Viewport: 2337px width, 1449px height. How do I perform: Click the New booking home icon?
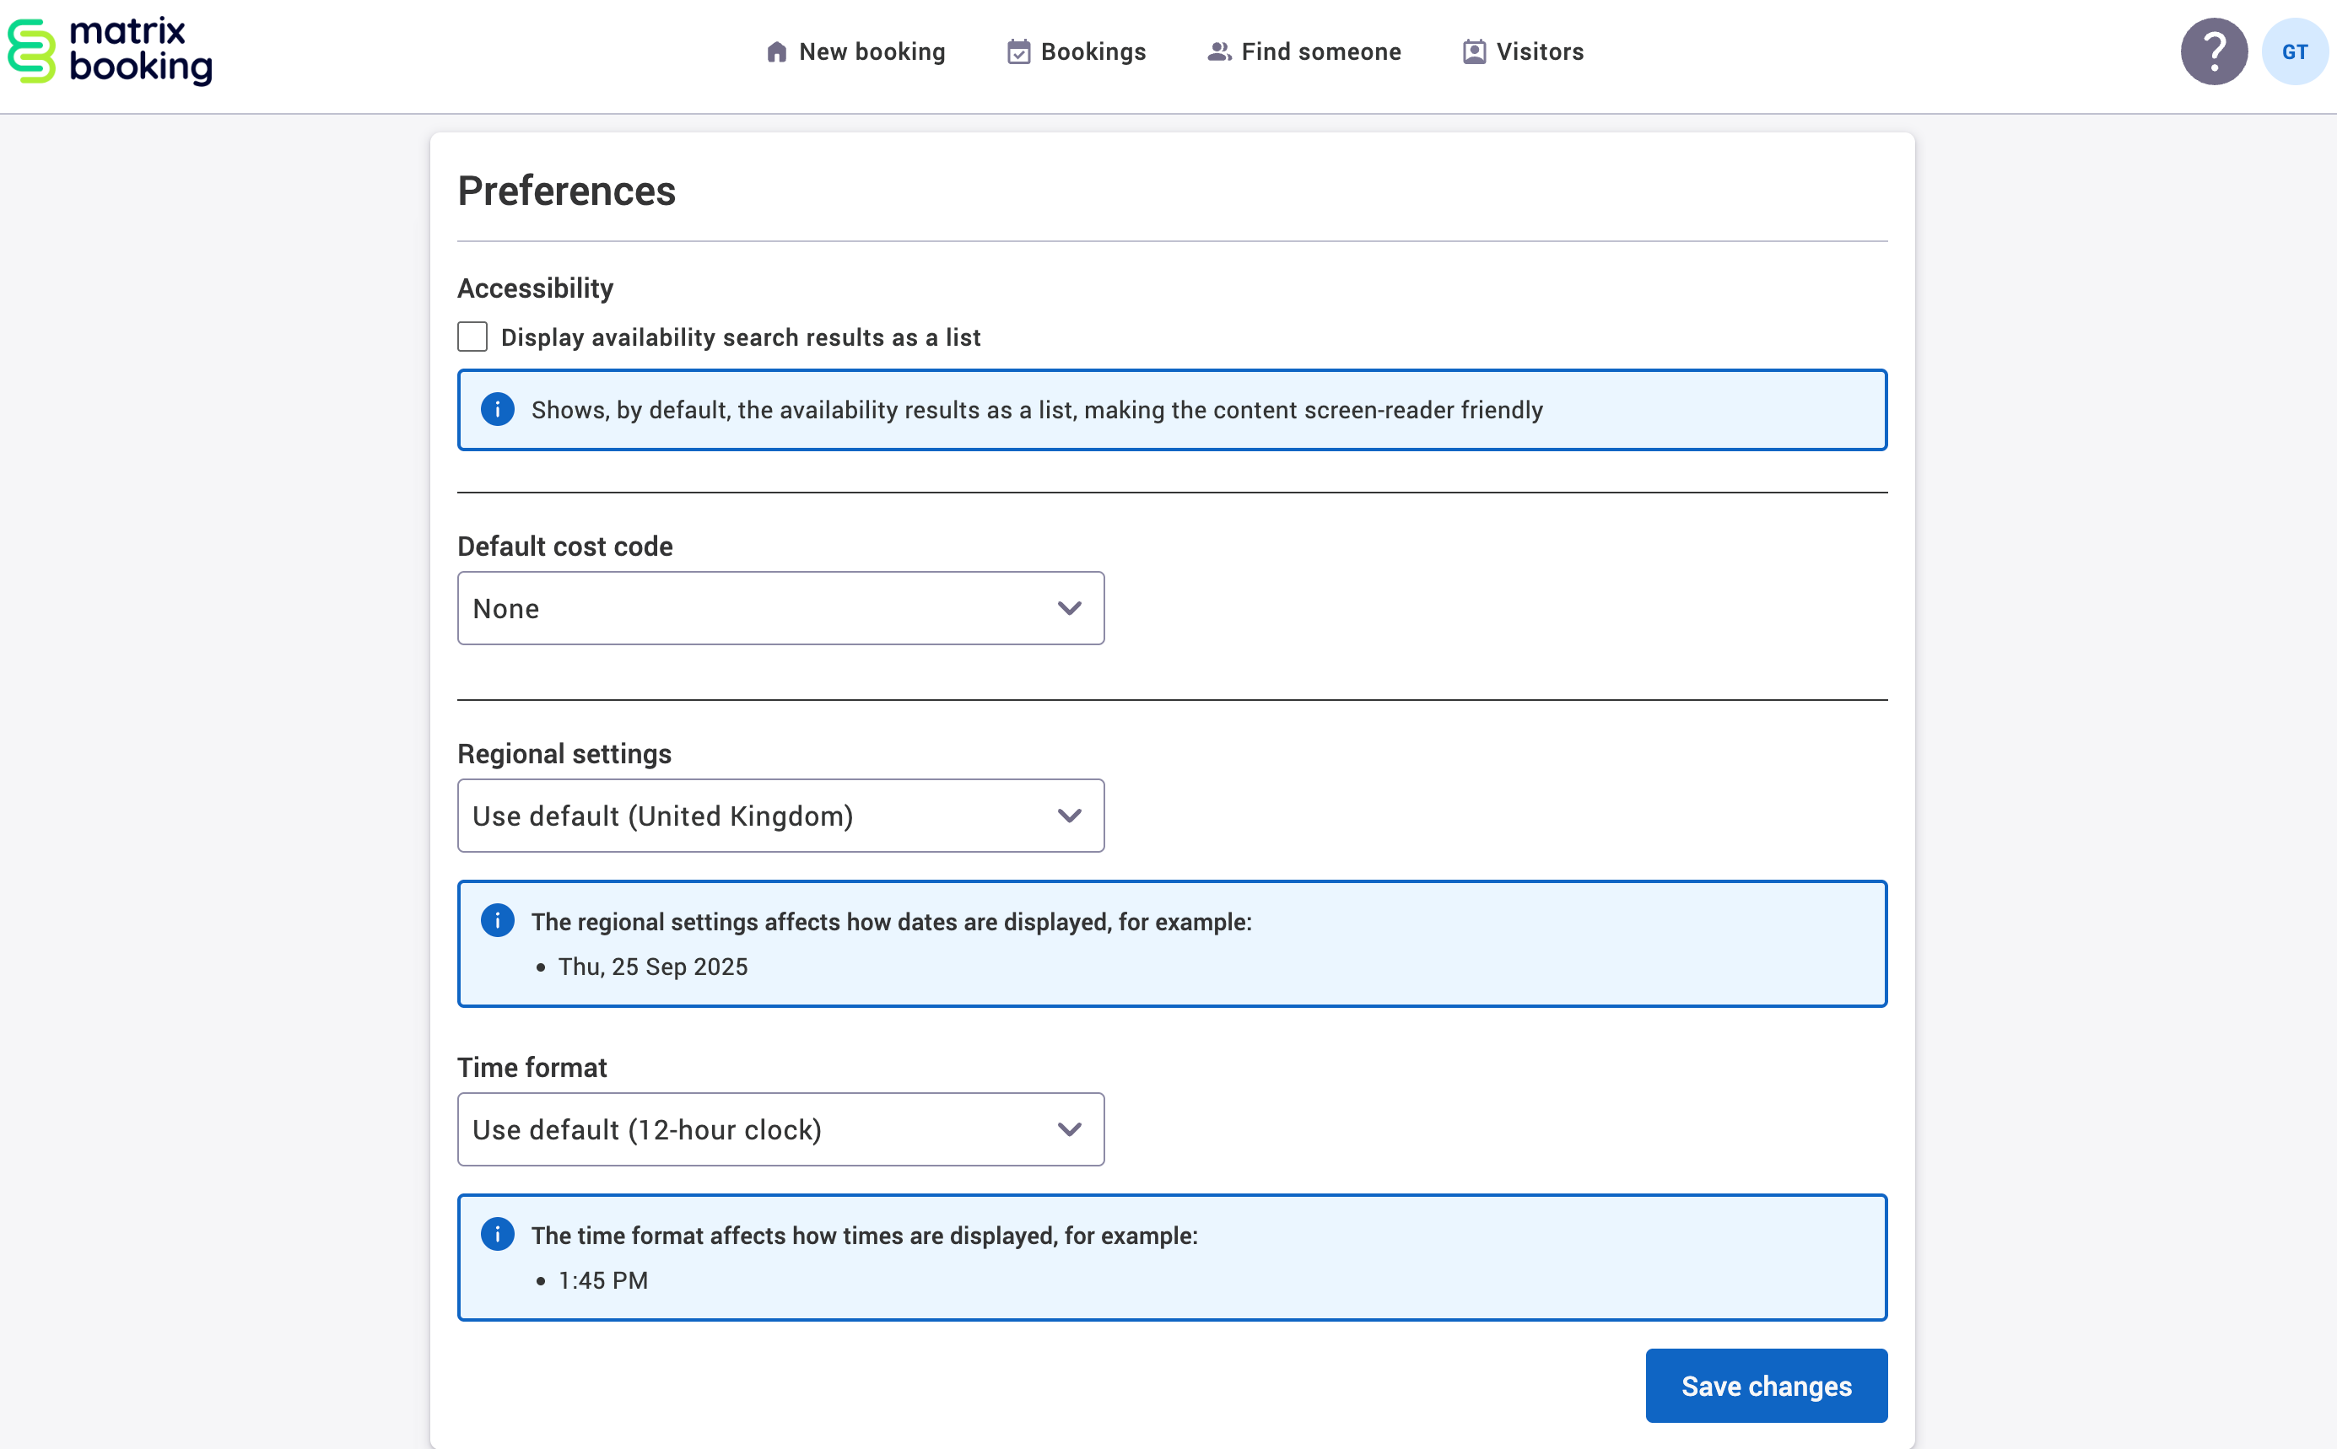pyautogui.click(x=776, y=51)
